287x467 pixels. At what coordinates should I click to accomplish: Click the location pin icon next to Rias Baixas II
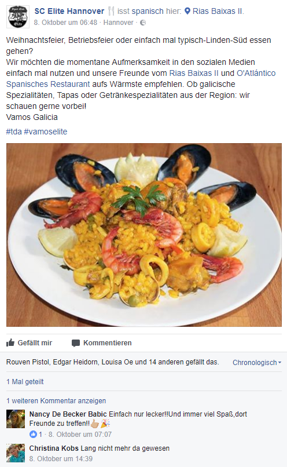click(187, 12)
